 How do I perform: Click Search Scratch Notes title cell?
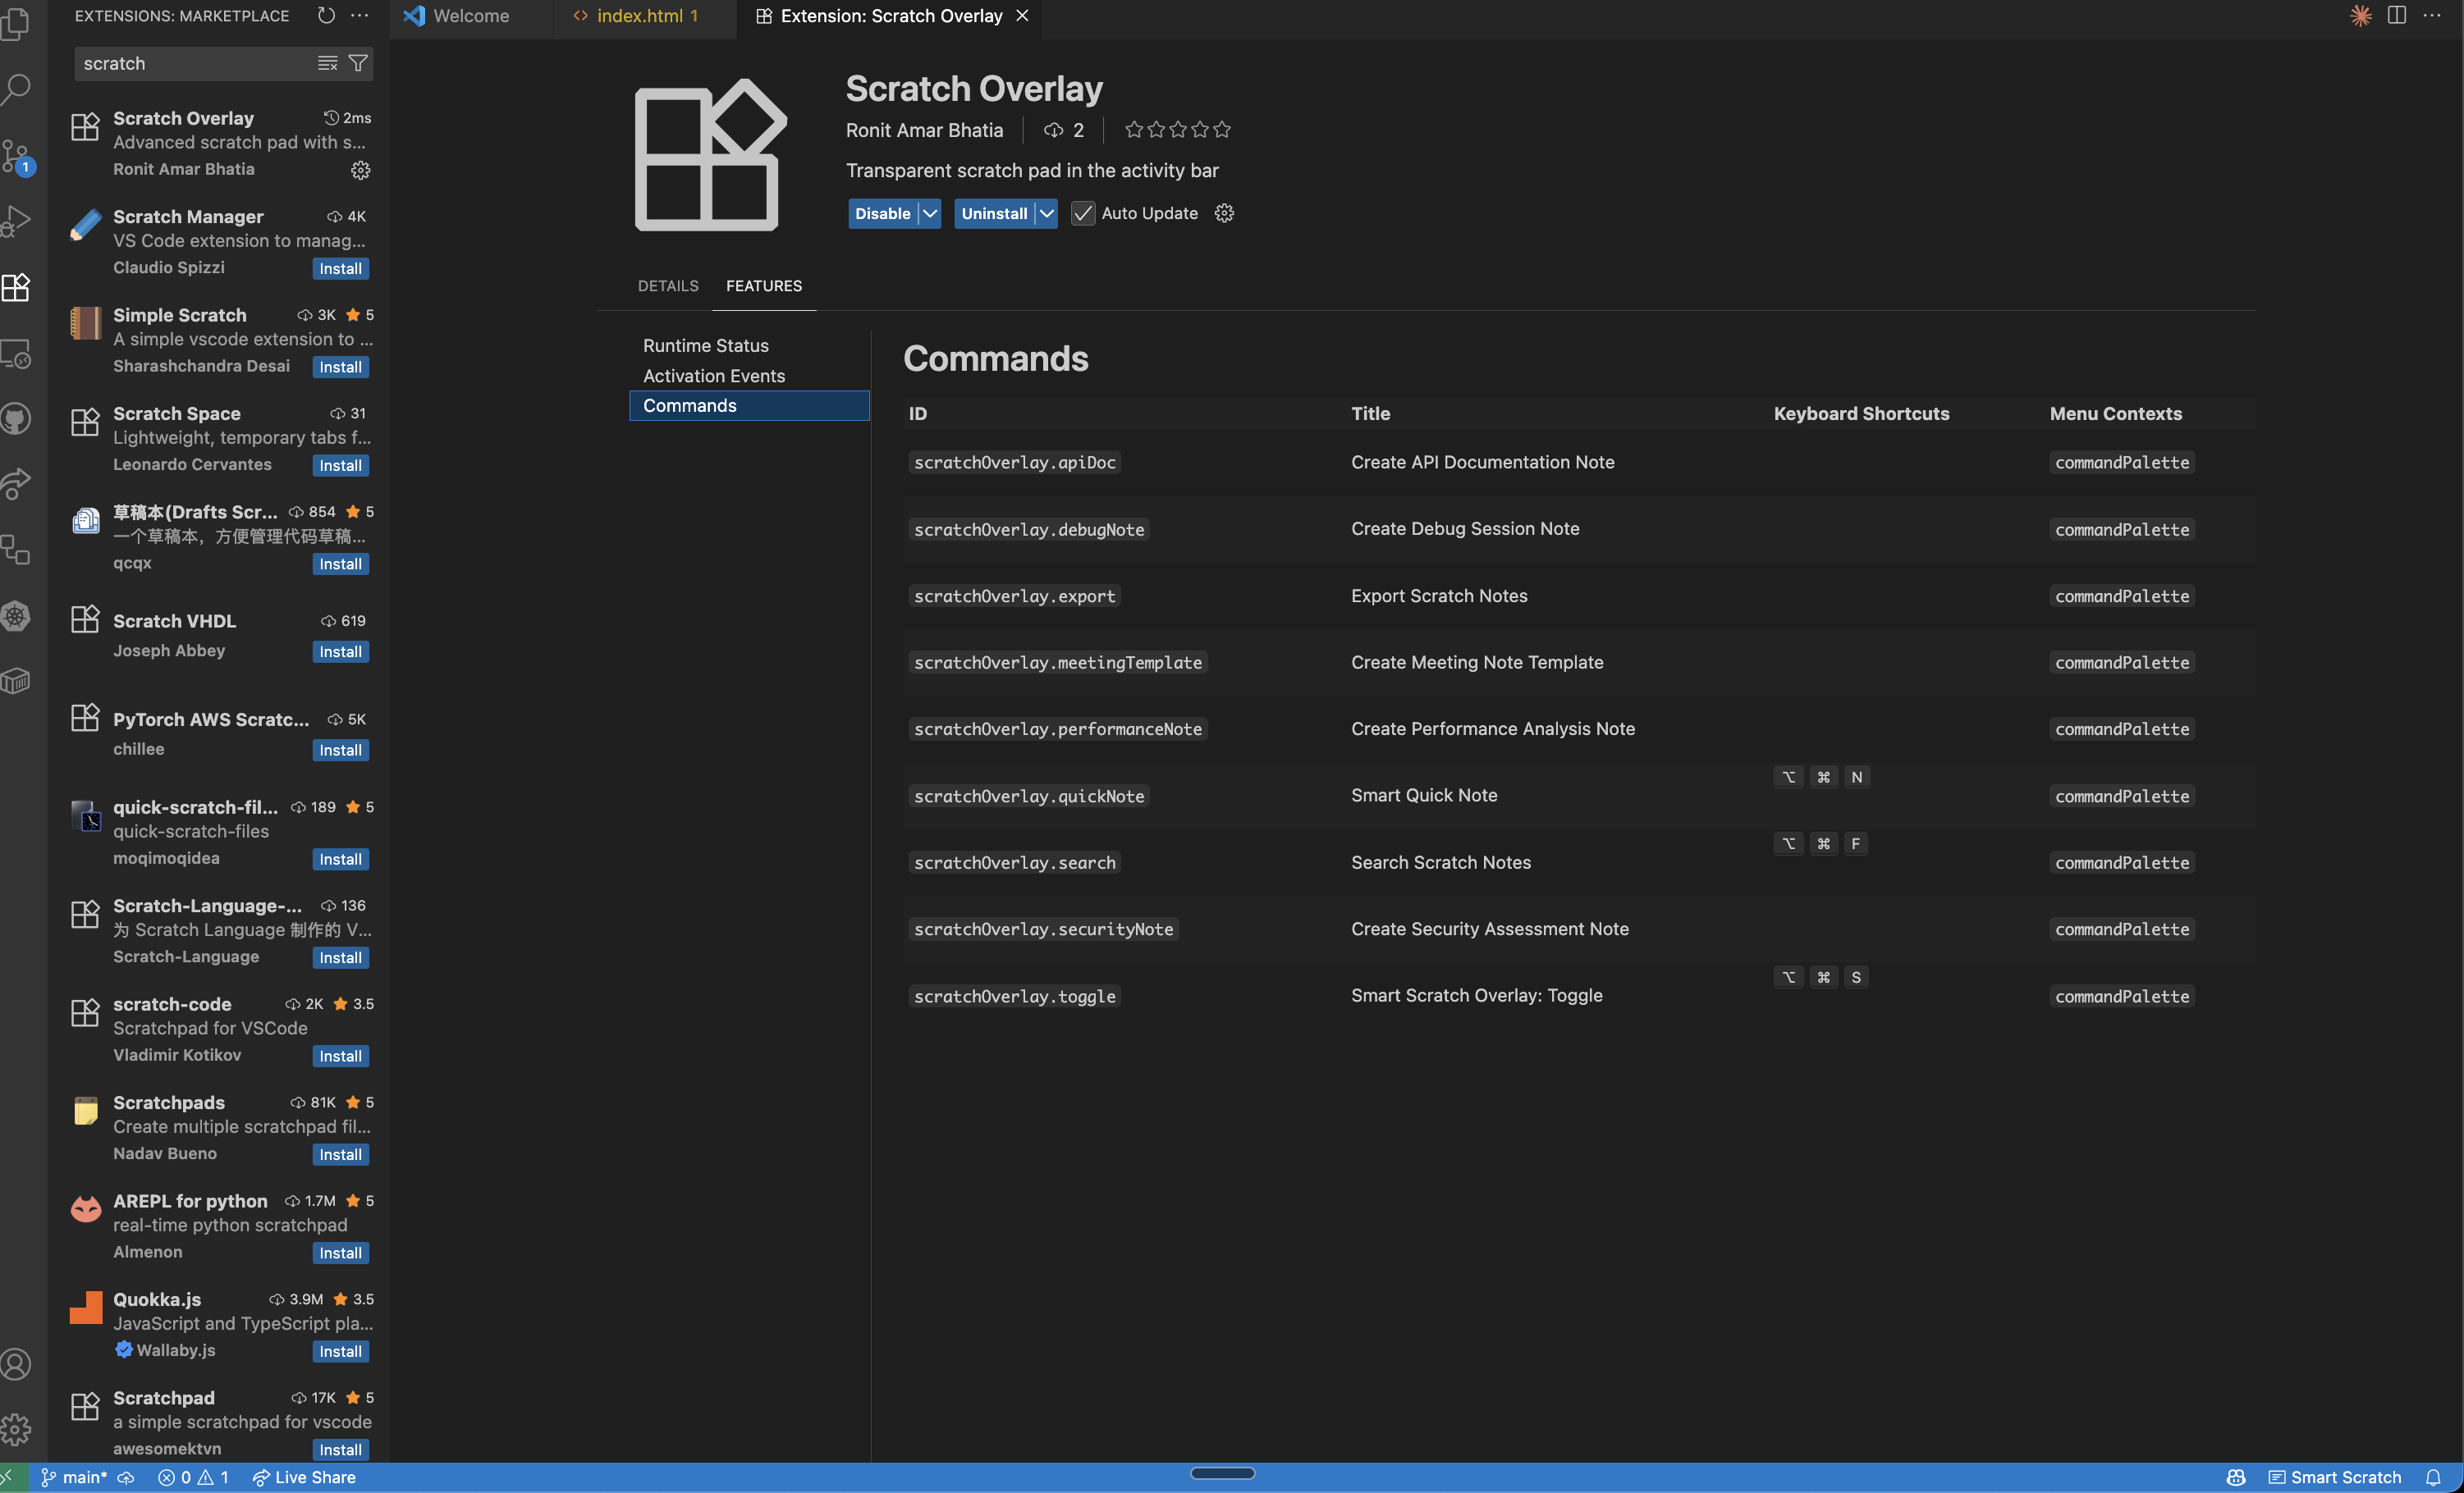[1441, 862]
